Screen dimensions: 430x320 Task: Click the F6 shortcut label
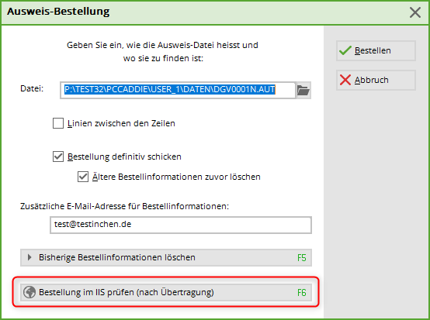click(x=301, y=293)
